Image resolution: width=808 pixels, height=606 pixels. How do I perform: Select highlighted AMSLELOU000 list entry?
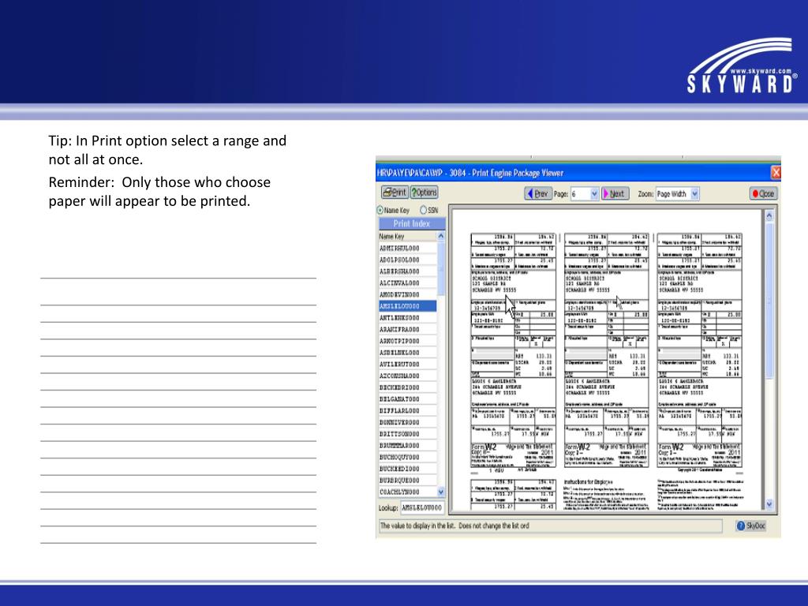tap(408, 306)
